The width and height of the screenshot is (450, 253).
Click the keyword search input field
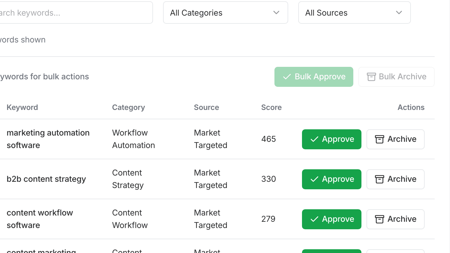[x=75, y=12]
